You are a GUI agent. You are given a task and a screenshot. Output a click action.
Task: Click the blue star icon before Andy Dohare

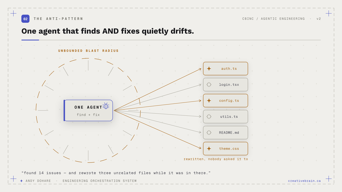(21, 181)
